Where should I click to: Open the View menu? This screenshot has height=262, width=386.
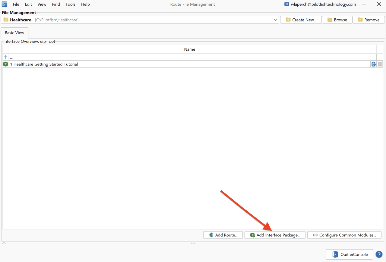(x=42, y=4)
